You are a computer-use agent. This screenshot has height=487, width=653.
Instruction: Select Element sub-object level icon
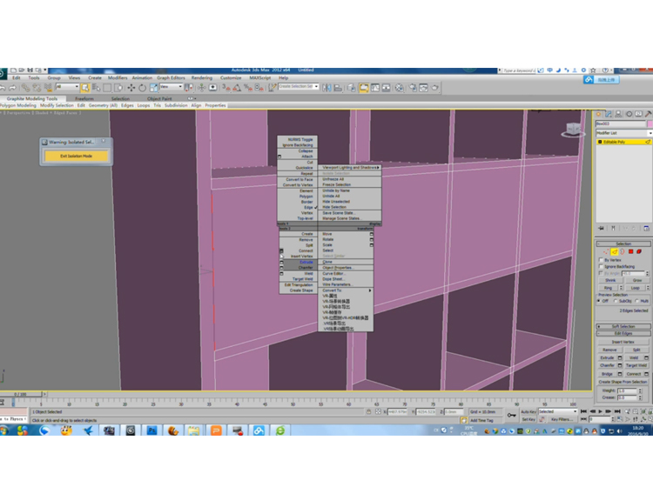coord(639,251)
